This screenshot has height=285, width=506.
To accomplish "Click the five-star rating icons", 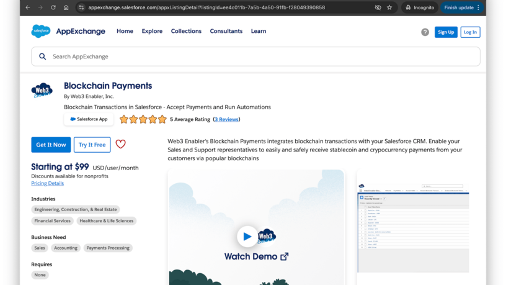I will coord(143,119).
